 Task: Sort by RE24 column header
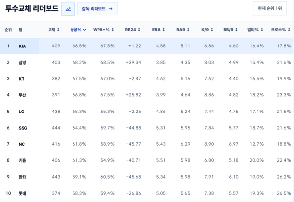[x=133, y=30]
